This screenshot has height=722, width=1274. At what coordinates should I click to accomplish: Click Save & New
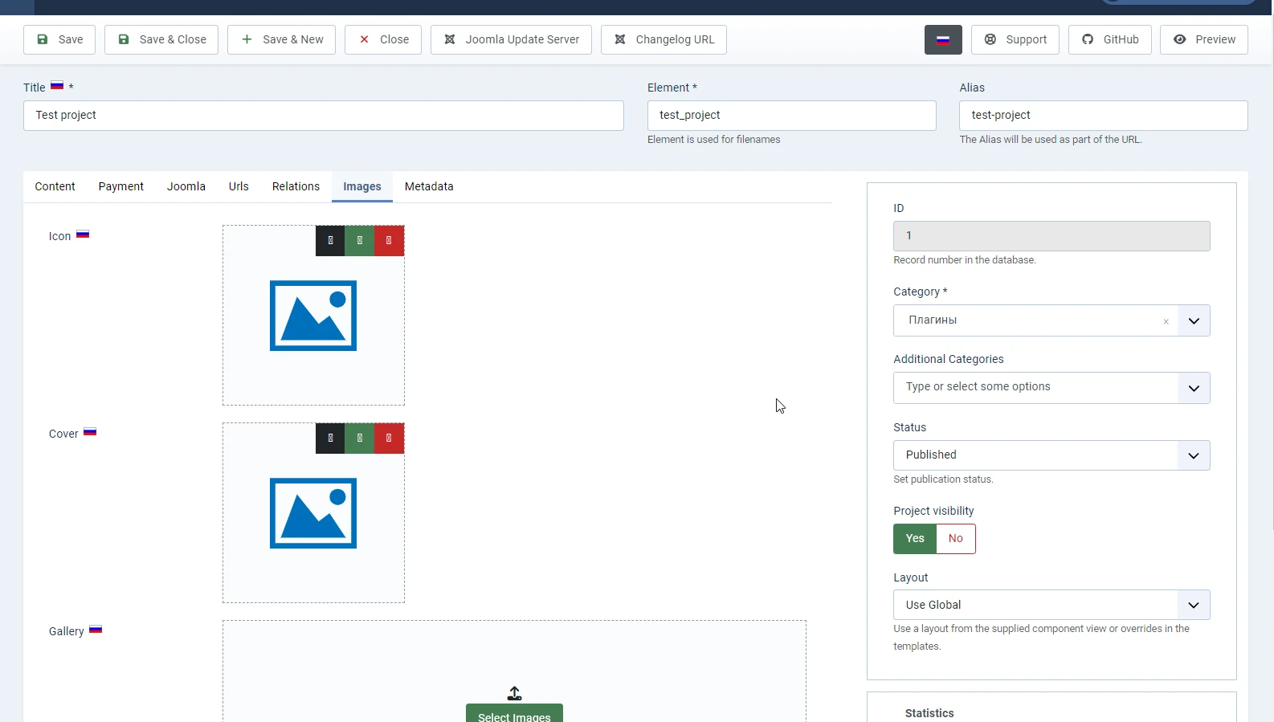[282, 39]
